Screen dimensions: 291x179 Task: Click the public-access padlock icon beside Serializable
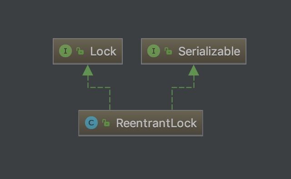pos(168,51)
